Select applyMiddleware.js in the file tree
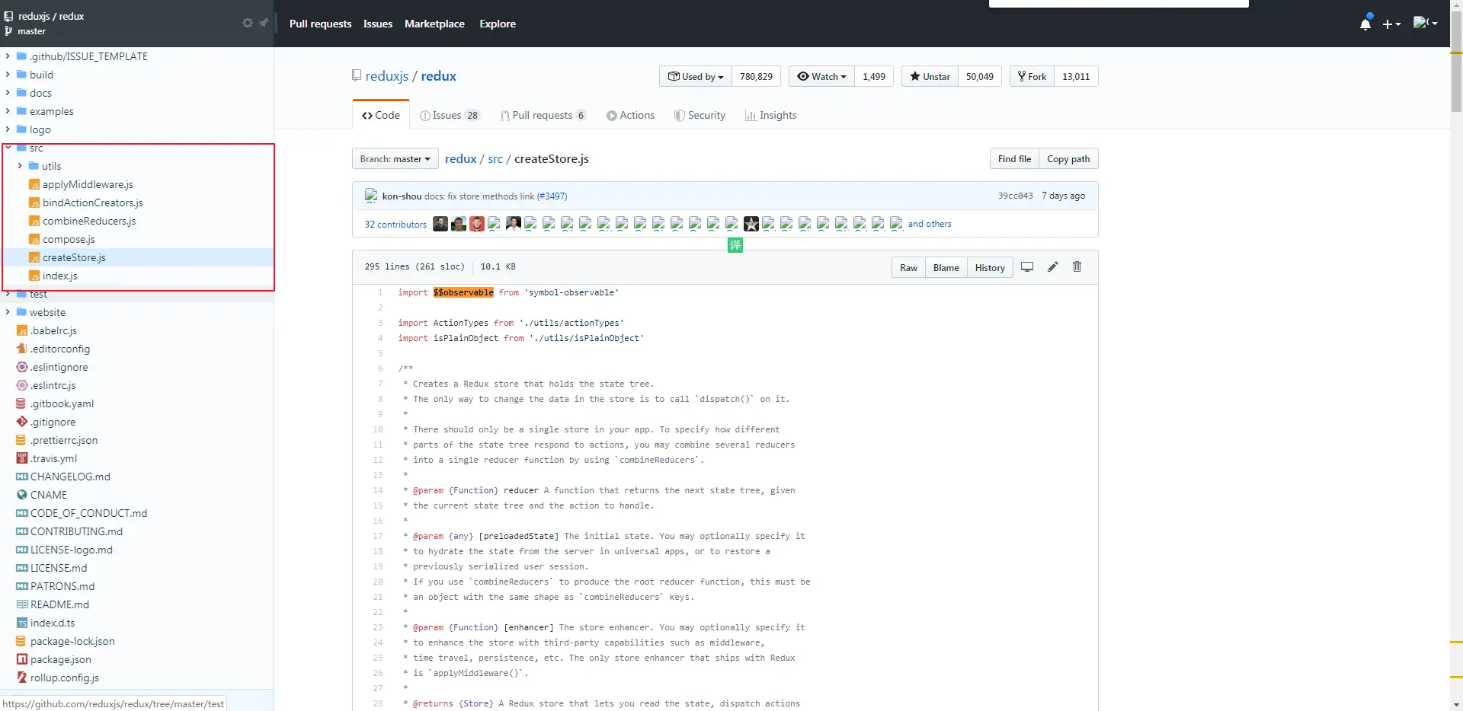The image size is (1463, 711). coord(88,184)
